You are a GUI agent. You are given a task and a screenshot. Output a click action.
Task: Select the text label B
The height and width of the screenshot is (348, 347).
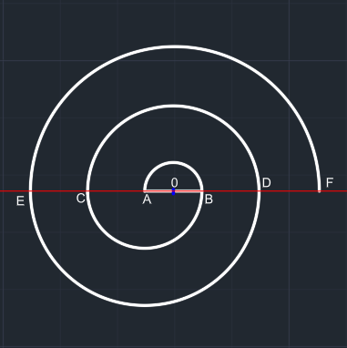point(209,200)
